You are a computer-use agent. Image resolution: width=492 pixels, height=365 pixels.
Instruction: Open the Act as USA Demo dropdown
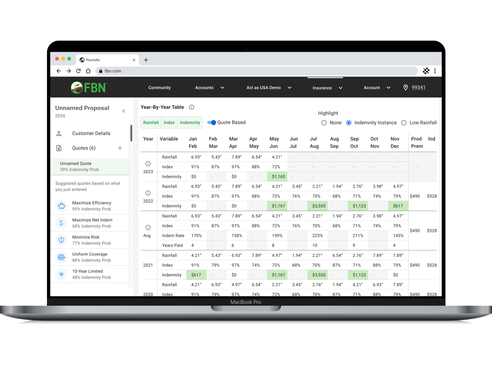[x=269, y=88]
